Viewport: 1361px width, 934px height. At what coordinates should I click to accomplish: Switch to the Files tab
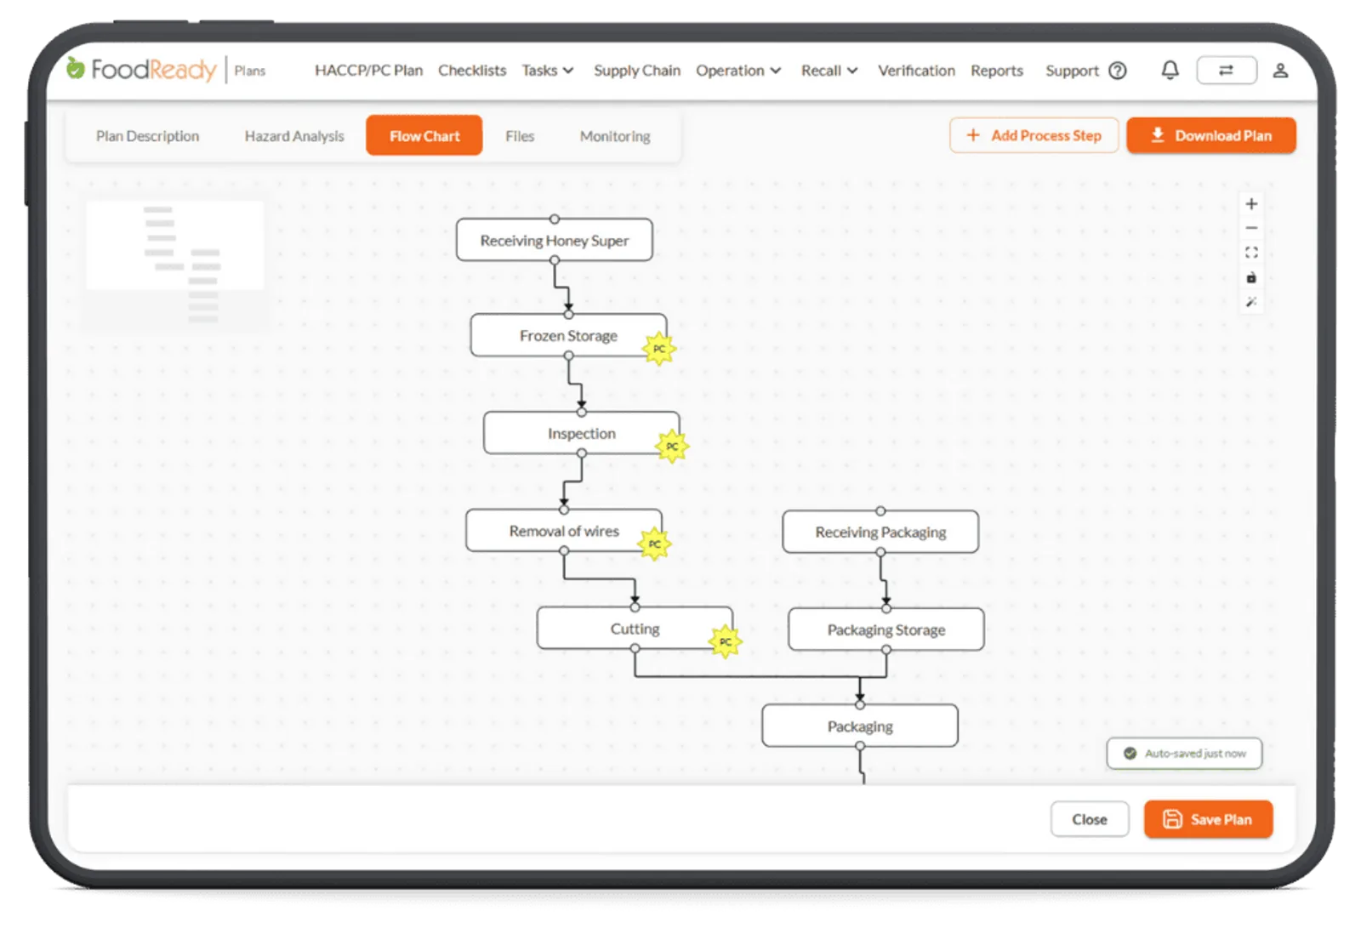(520, 136)
